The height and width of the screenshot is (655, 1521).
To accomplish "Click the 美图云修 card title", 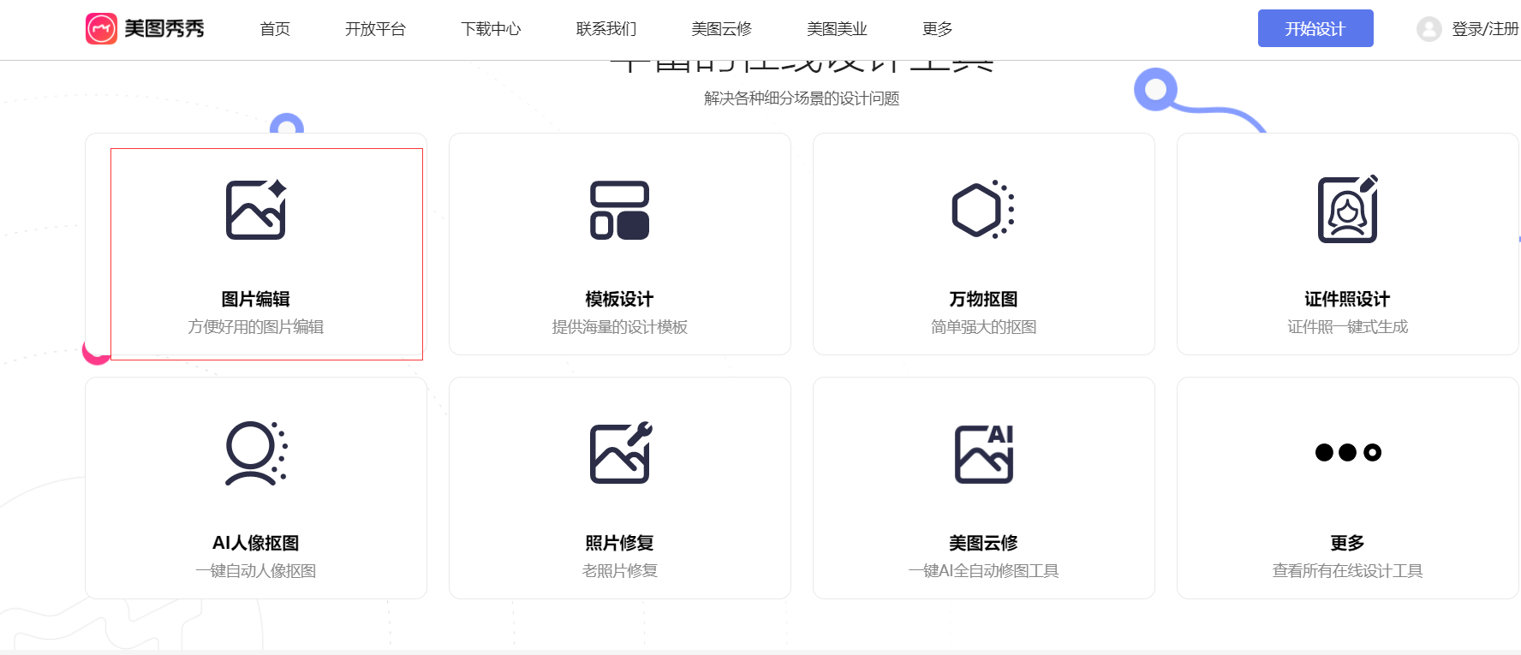I will coord(984,543).
